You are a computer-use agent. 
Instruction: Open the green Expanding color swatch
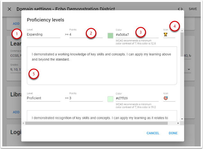110,35
